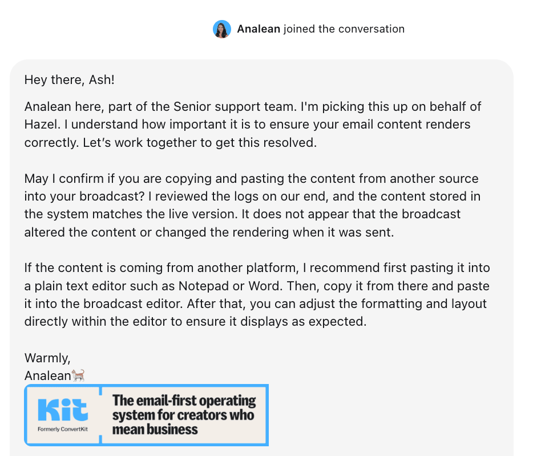Select the bold Analean name in header
The height and width of the screenshot is (456, 533).
point(259,29)
